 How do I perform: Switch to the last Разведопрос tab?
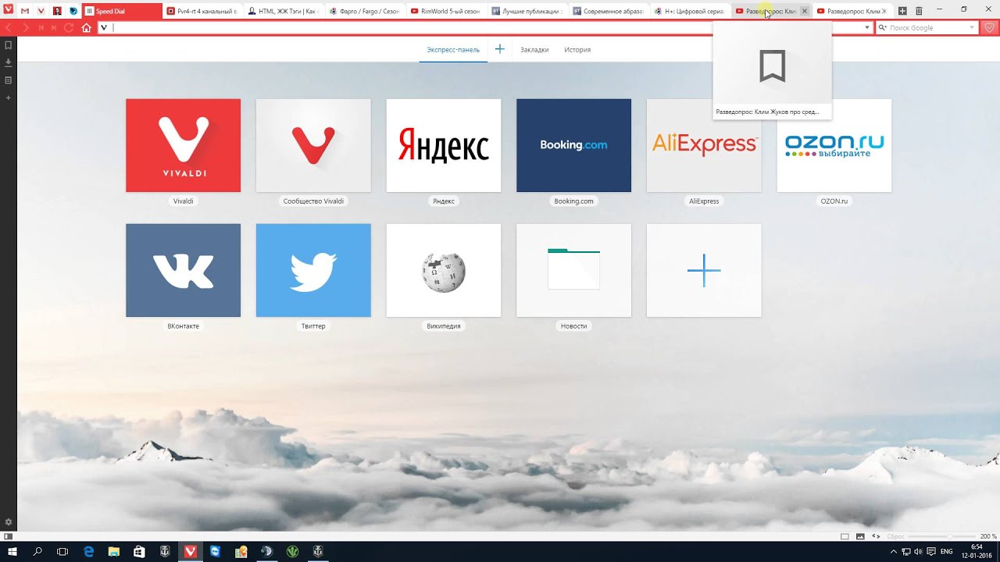pos(853,11)
